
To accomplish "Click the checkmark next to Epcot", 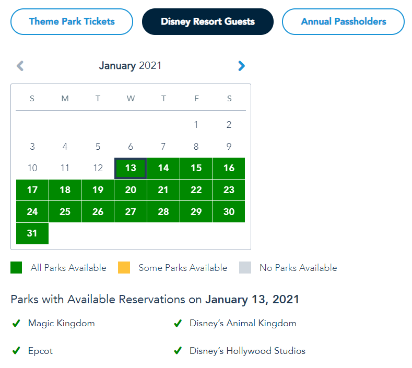I will [x=16, y=351].
